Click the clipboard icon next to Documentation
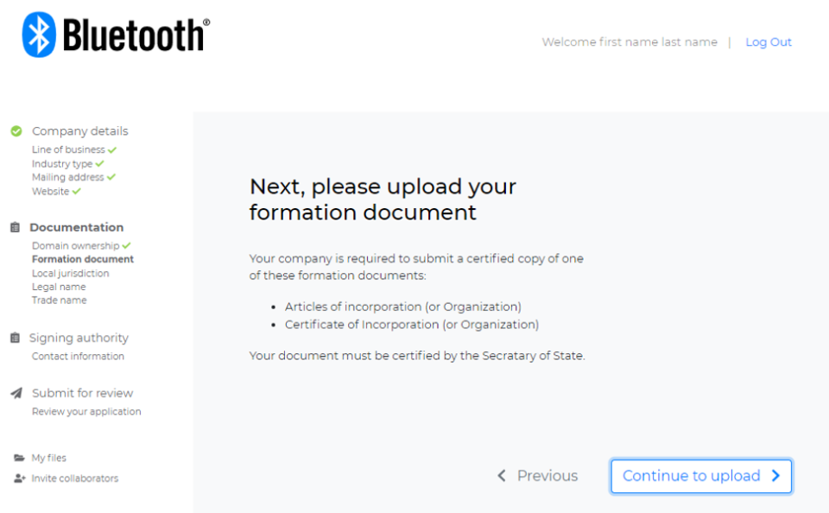This screenshot has width=829, height=513. 16,227
